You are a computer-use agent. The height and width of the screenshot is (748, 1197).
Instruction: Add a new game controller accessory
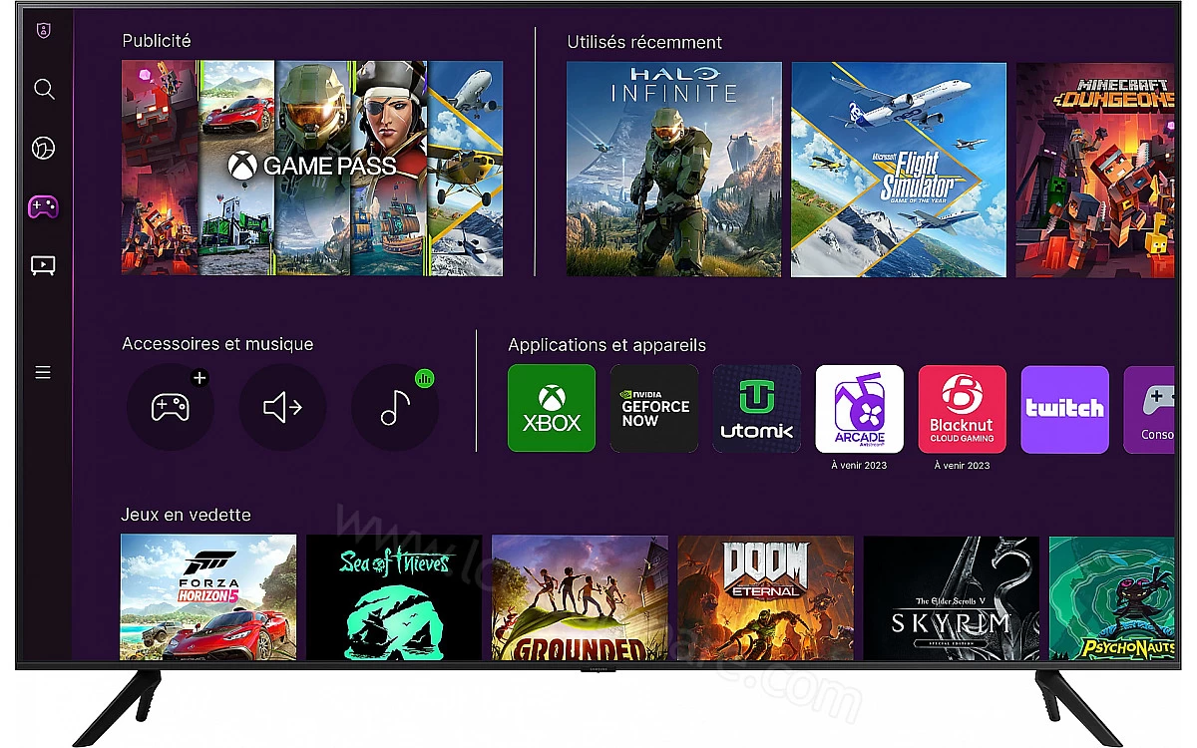pos(171,408)
